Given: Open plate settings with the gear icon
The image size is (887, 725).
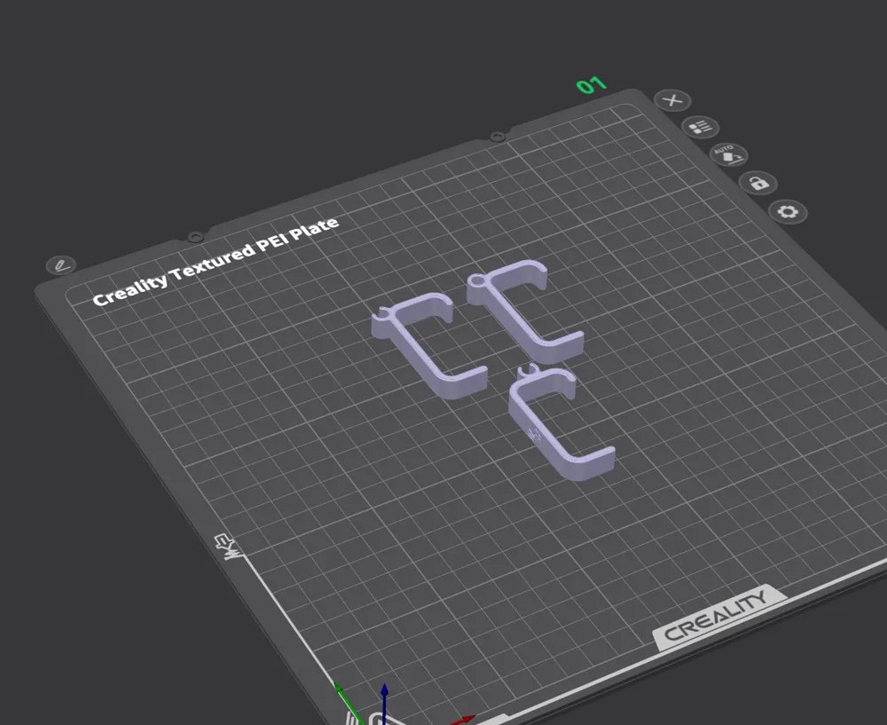Looking at the screenshot, I should coord(787,211).
